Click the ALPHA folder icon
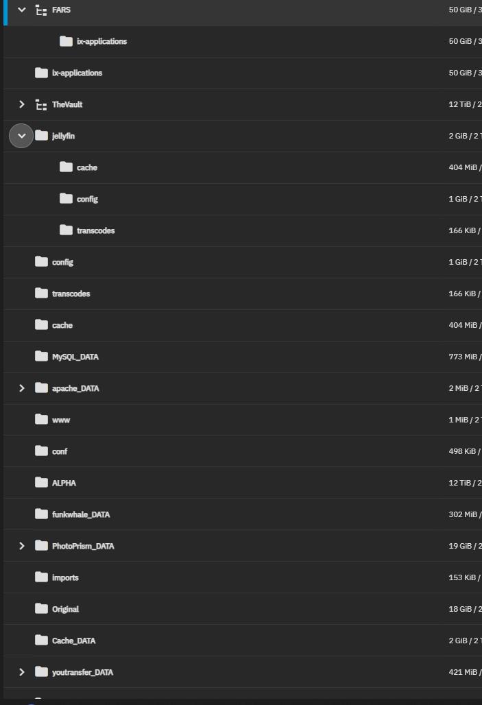This screenshot has width=482, height=705. 41,482
